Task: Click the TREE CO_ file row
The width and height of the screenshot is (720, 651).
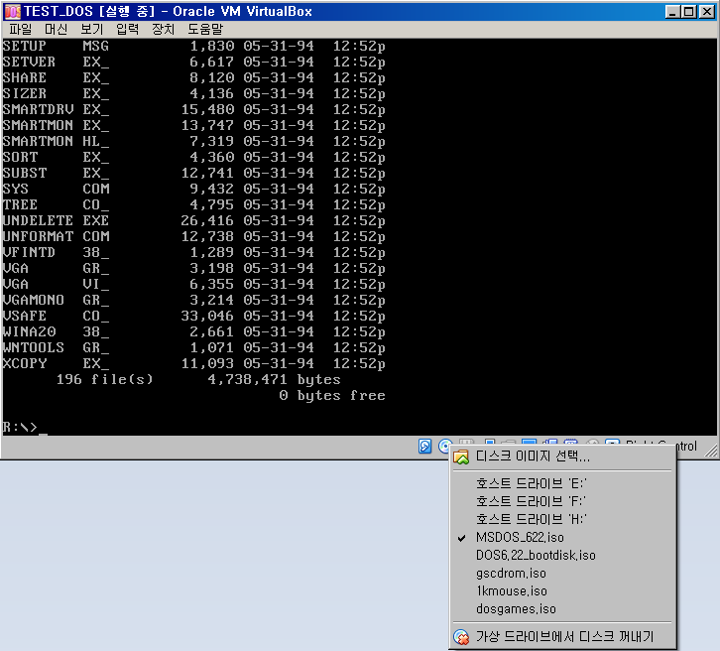Action: tap(193, 204)
